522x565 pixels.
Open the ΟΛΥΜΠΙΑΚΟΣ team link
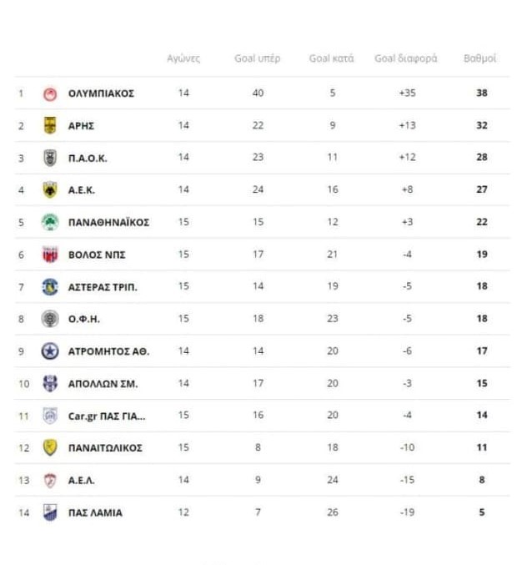point(101,93)
